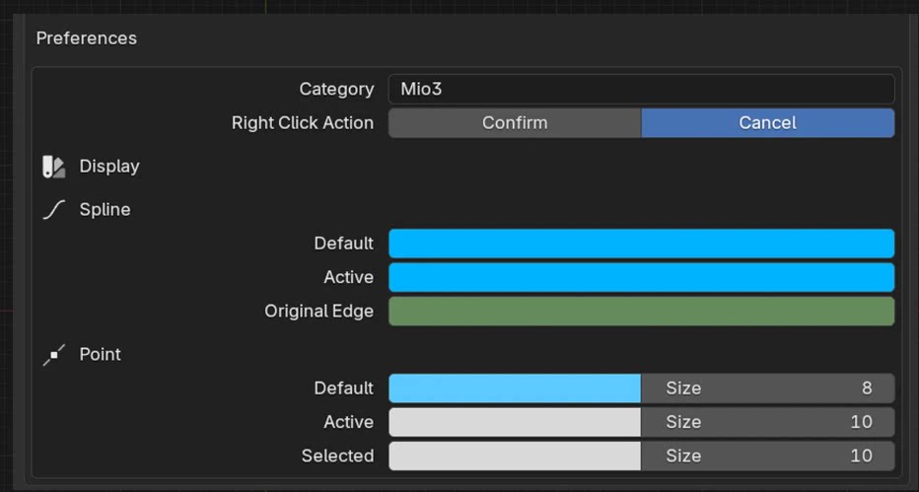919x492 pixels.
Task: Click the Display palette icon
Action: (53, 167)
